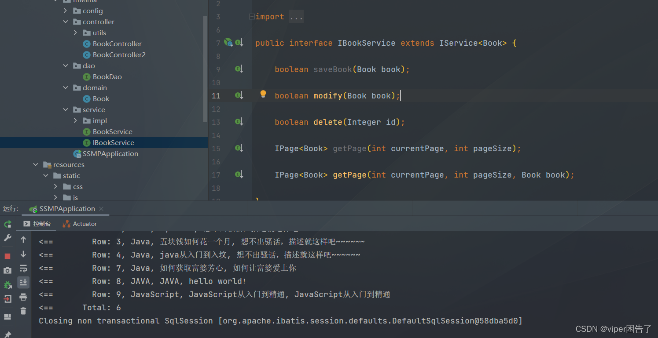
Task: Clear the console with the trash icon
Action: tap(23, 311)
